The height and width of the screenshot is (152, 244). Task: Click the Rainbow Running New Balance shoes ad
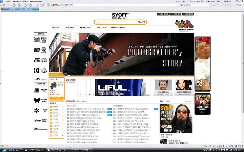tap(184, 26)
